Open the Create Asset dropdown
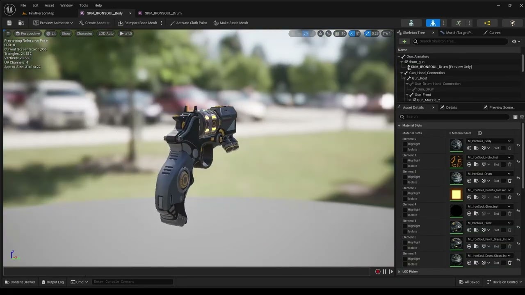The image size is (525, 295). [x=94, y=23]
